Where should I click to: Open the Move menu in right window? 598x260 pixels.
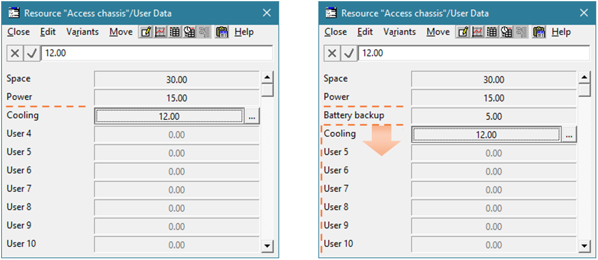tap(437, 32)
